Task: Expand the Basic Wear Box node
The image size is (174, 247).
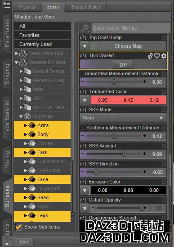Action: pos(17,53)
